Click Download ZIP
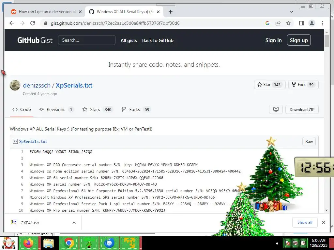Viewport: 334px width, 250px height. 302,109
